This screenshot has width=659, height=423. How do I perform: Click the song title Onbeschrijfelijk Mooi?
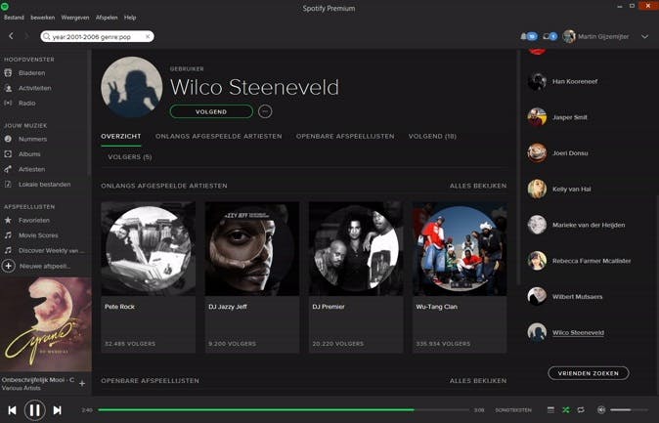tap(38, 380)
